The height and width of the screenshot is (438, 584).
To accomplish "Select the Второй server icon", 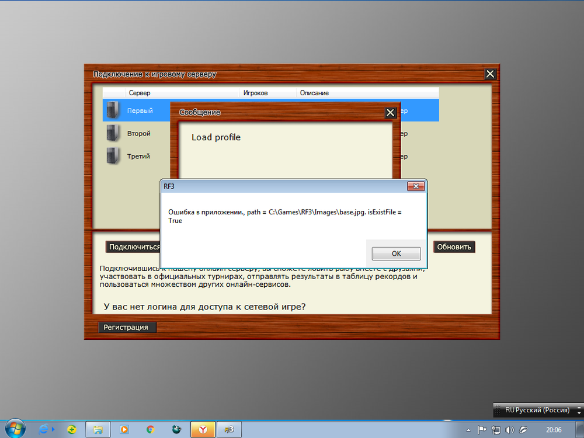I will 113,133.
